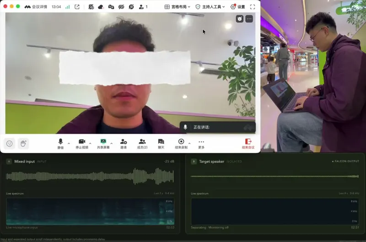The width and height of the screenshot is (366, 242).
Task: Stop video with 停止视频 button
Action: coord(82,144)
